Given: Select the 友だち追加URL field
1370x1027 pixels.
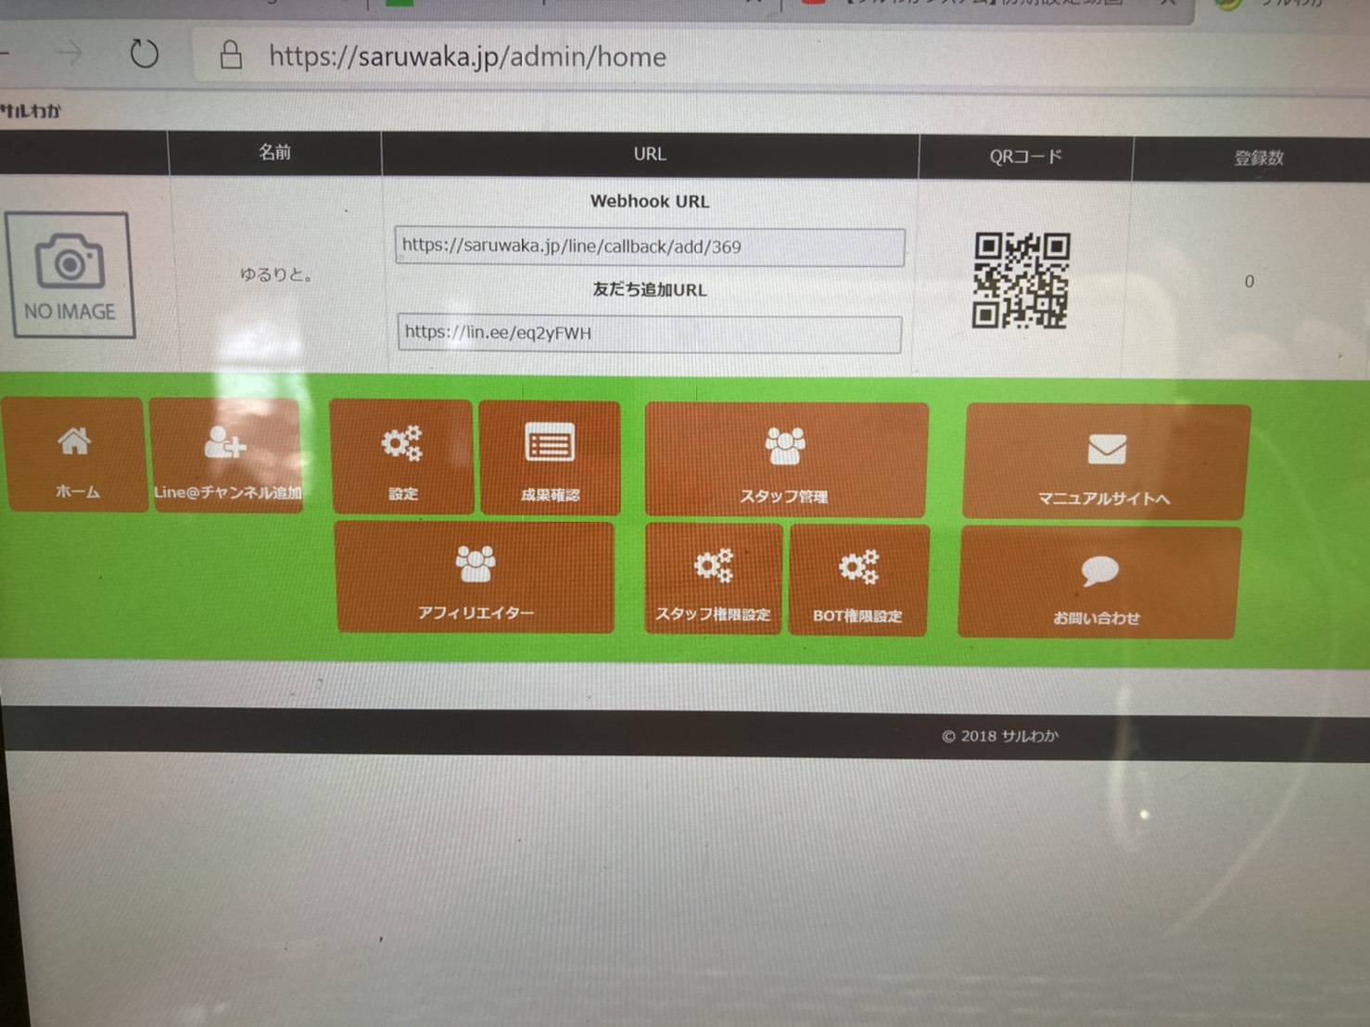Looking at the screenshot, I should pyautogui.click(x=649, y=333).
